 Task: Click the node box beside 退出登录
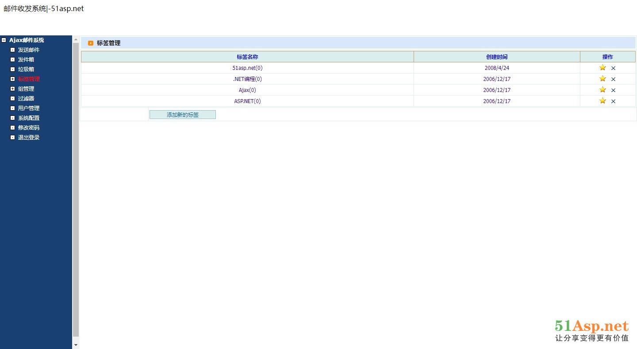click(13, 137)
